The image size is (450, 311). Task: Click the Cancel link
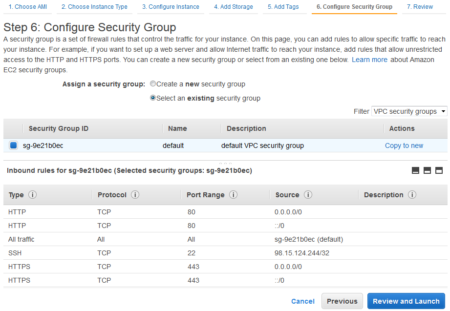tap(303, 301)
